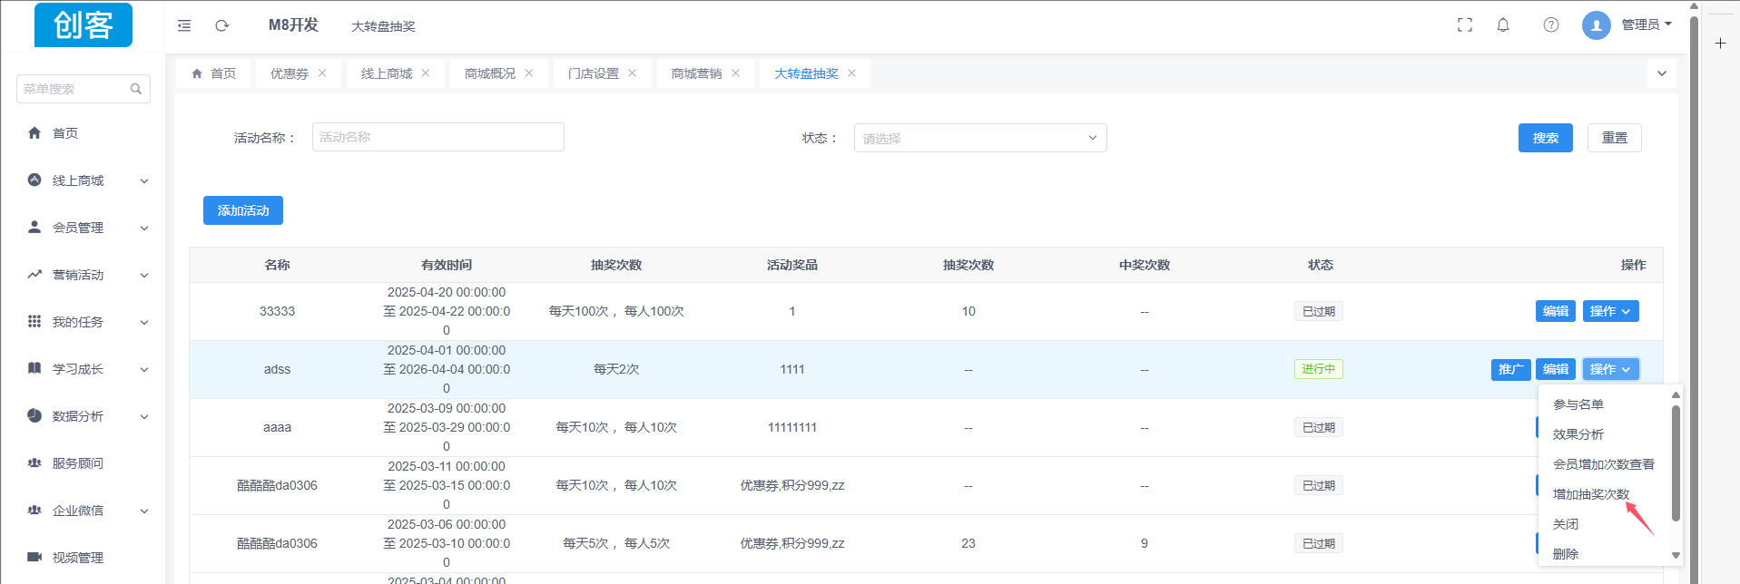Click the dropdown menu scrollbar

click(x=1676, y=462)
